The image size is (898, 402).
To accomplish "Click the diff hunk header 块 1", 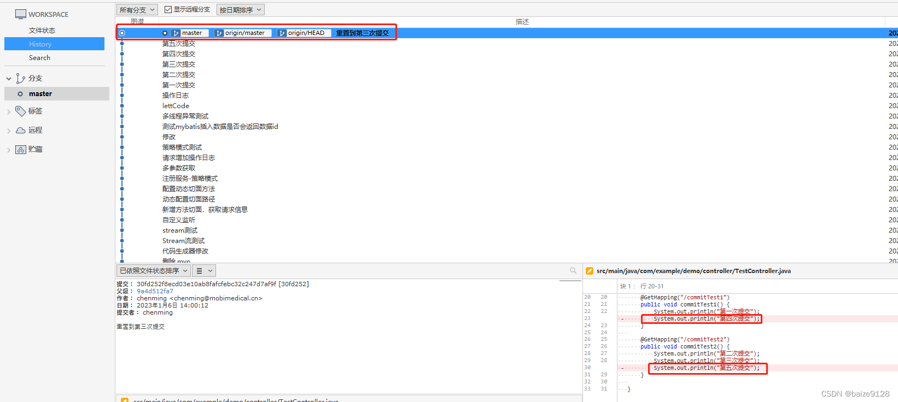I will pos(642,286).
